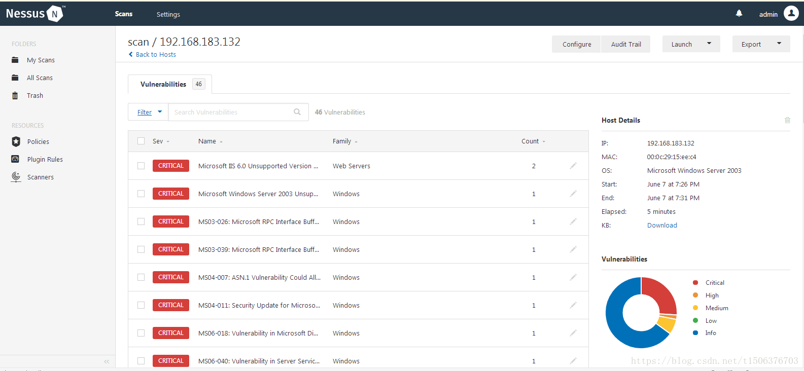This screenshot has height=371, width=804.
Task: Check the MS04-007 row checkbox
Action: pyautogui.click(x=141, y=277)
